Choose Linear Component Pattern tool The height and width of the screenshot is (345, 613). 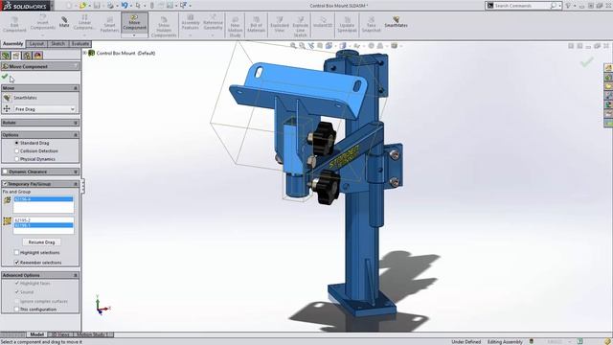coord(84,23)
